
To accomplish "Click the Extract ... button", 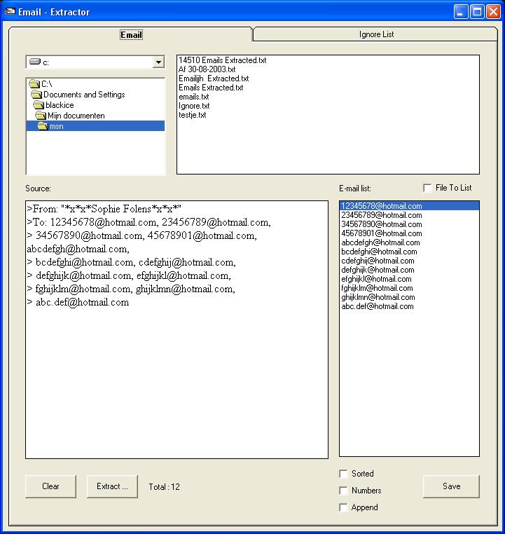I will point(112,486).
